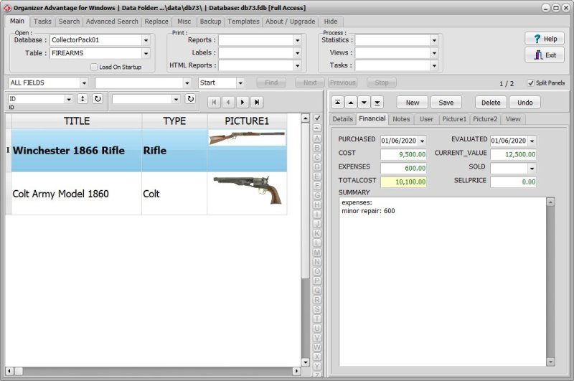This screenshot has width=574, height=381.
Task: Switch to the Notes record tab
Action: point(401,119)
